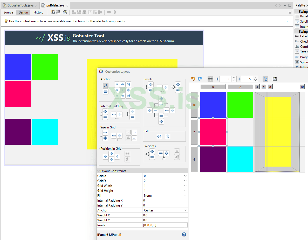Set anchor to east arrow
Viewport: 308px width, 240px height.
(128, 90)
